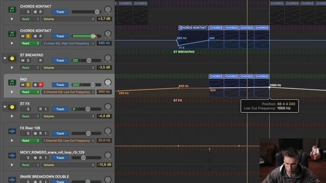Click the waveform icon of SNARE BREAKDOWN DOUBLE track
This screenshot has height=183, width=326.
pyautogui.click(x=12, y=179)
